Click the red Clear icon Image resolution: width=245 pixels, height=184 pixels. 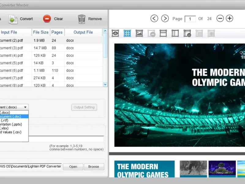point(47,19)
